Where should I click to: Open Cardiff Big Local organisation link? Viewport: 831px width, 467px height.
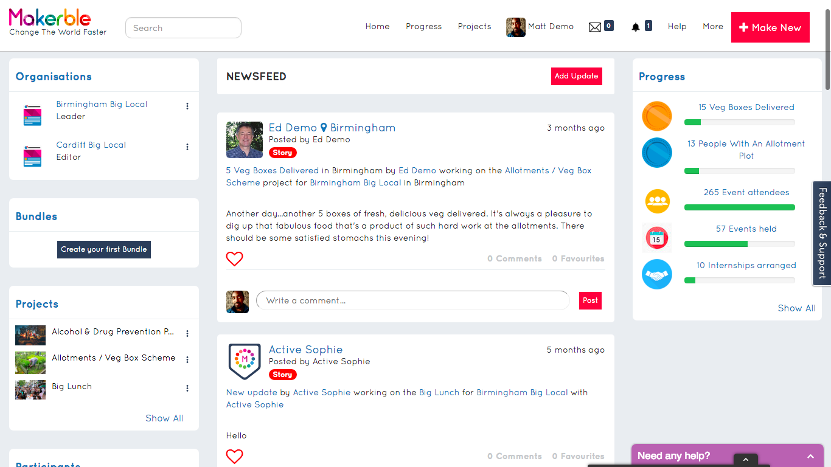[91, 145]
